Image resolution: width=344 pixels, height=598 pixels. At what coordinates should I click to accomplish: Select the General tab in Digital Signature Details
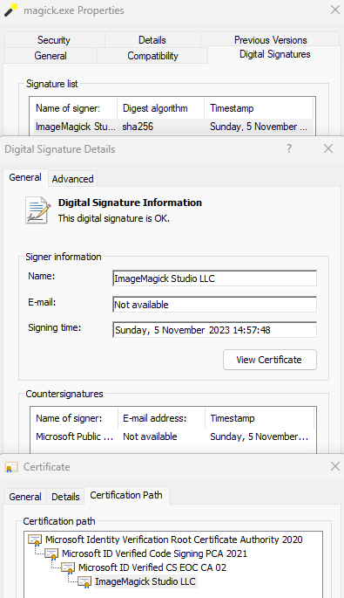click(x=25, y=178)
